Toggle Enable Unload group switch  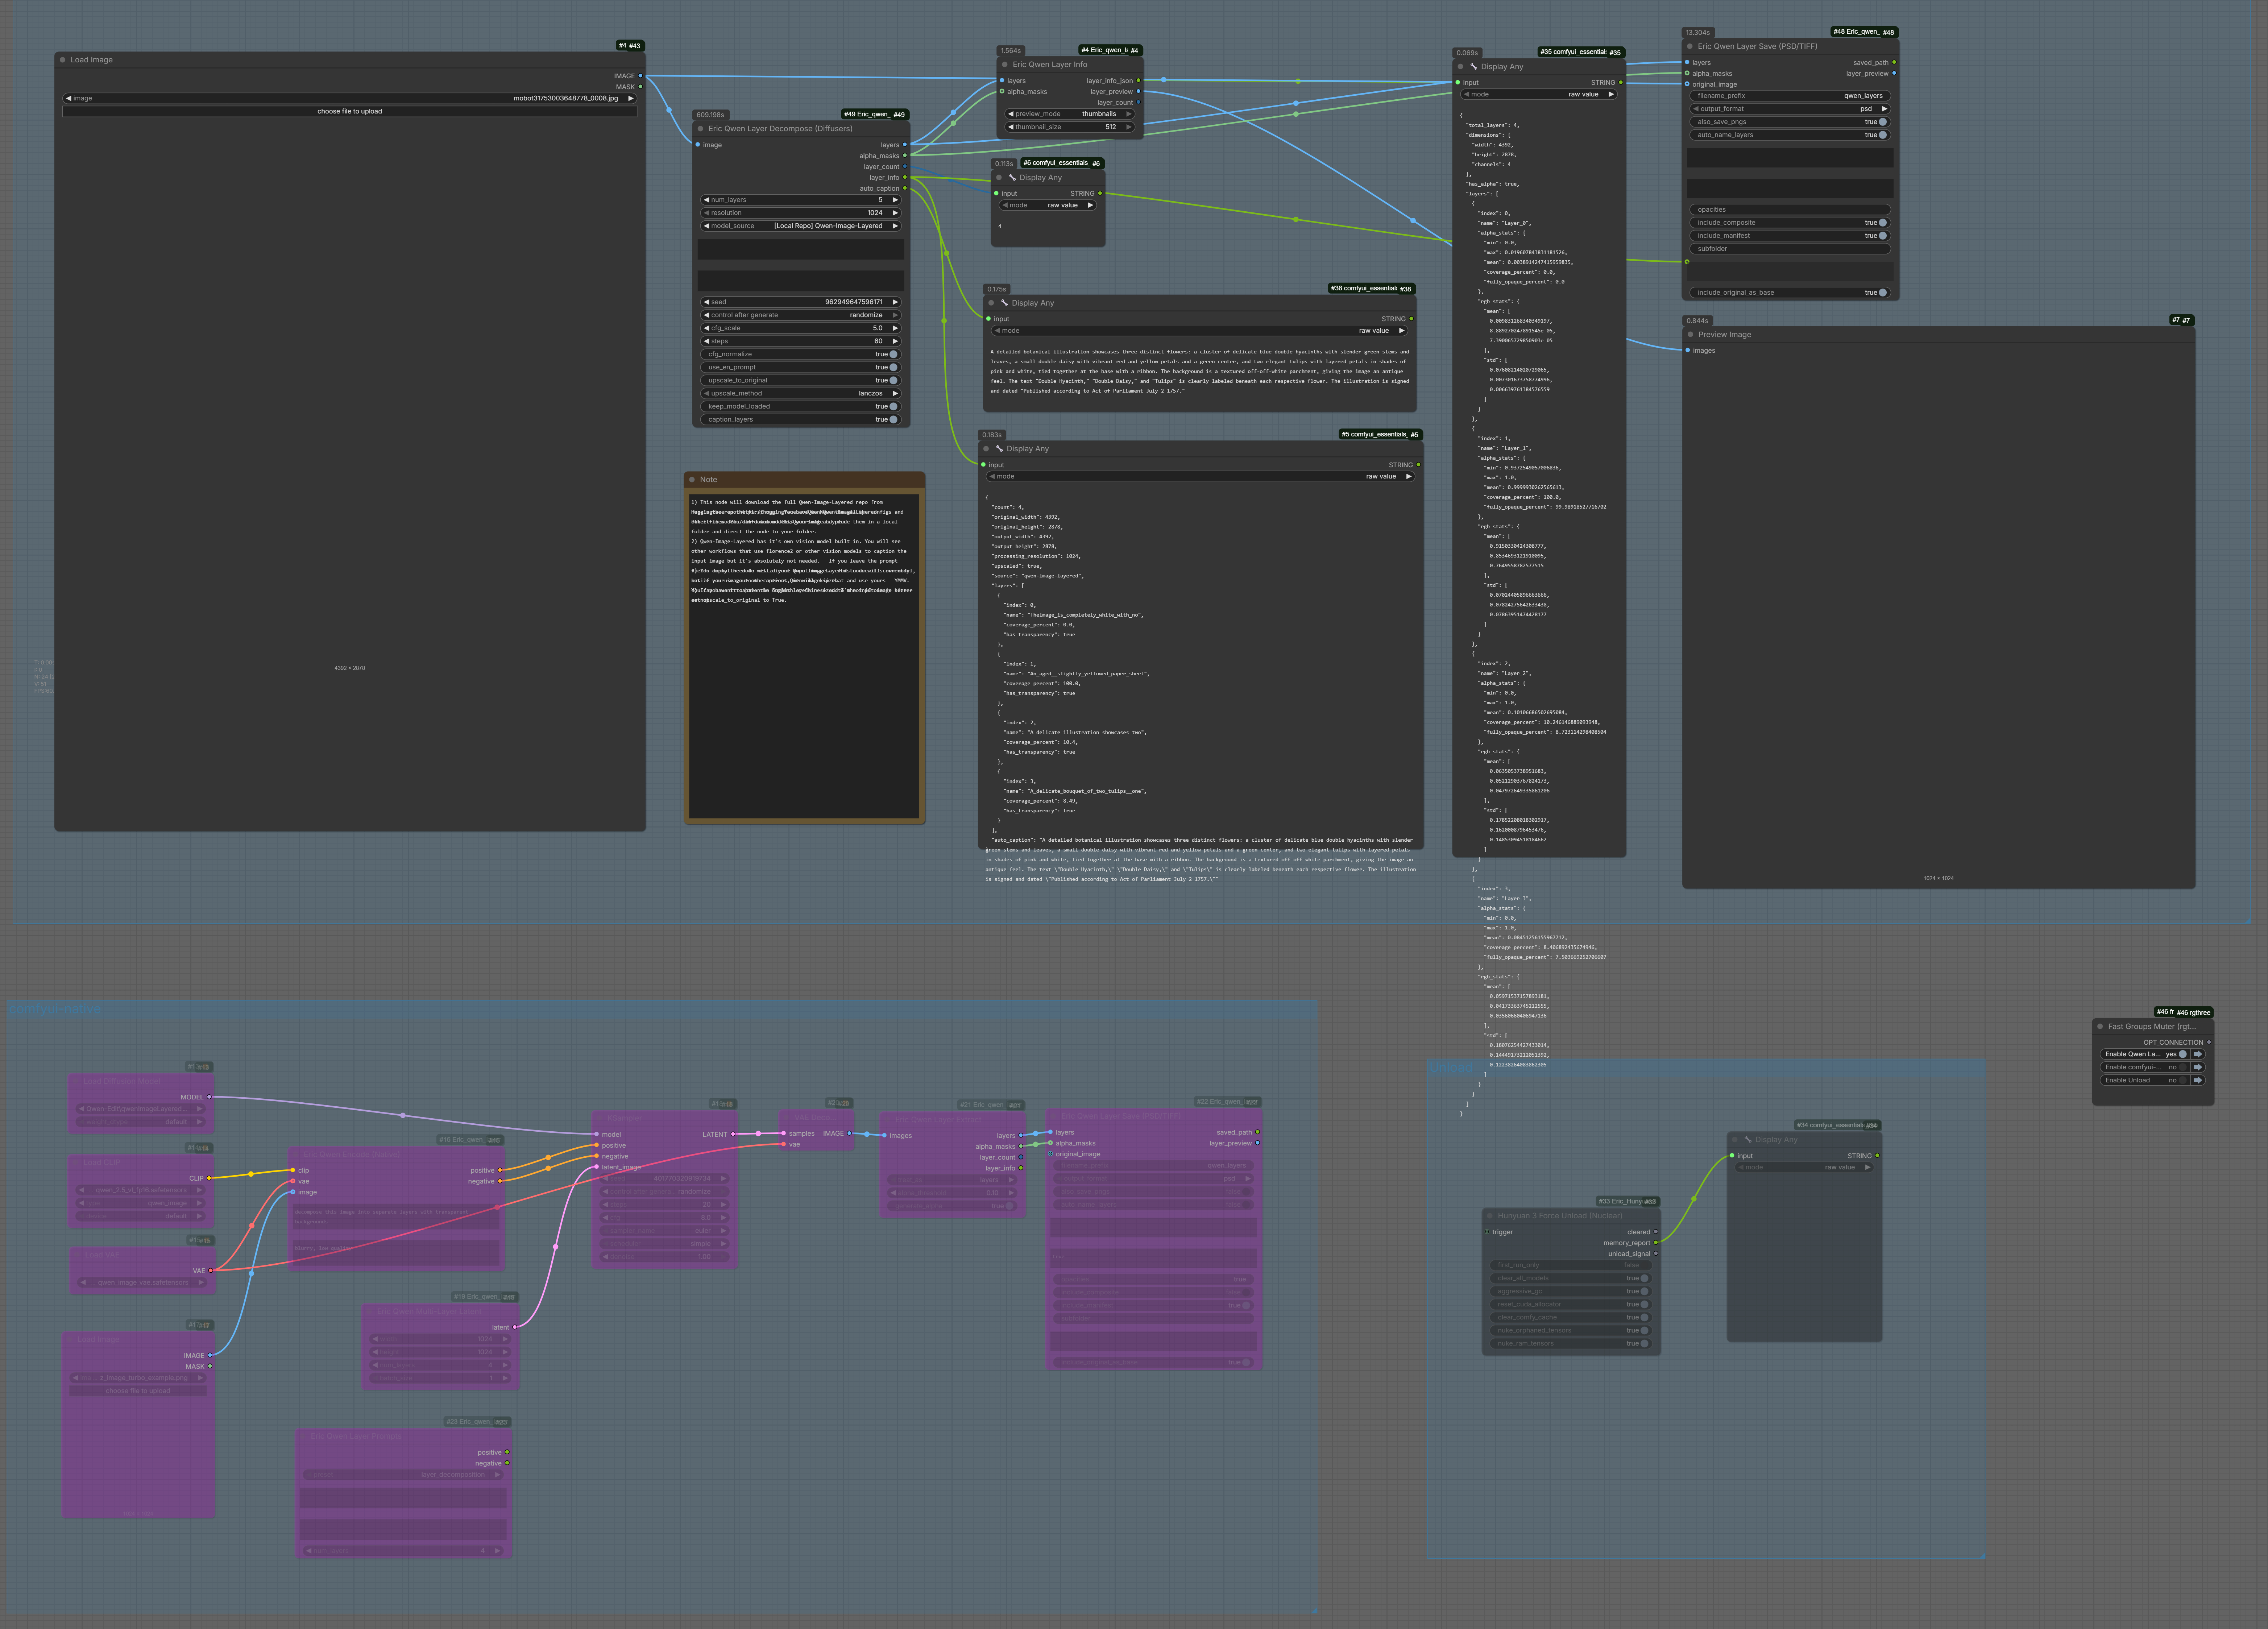coord(2183,1080)
